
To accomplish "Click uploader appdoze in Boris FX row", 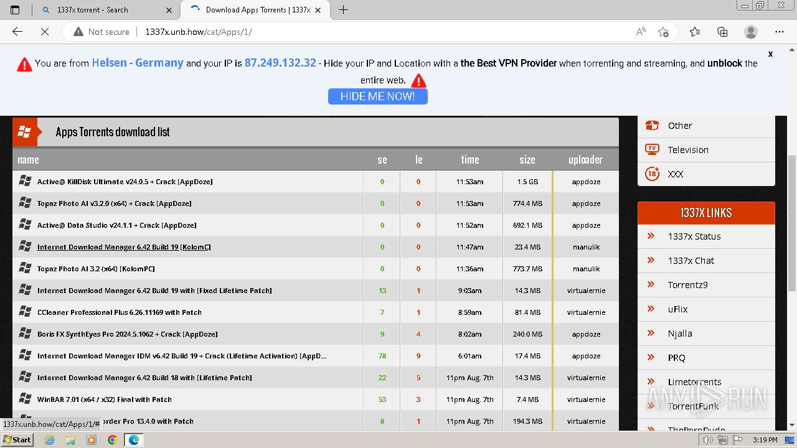I will point(586,334).
